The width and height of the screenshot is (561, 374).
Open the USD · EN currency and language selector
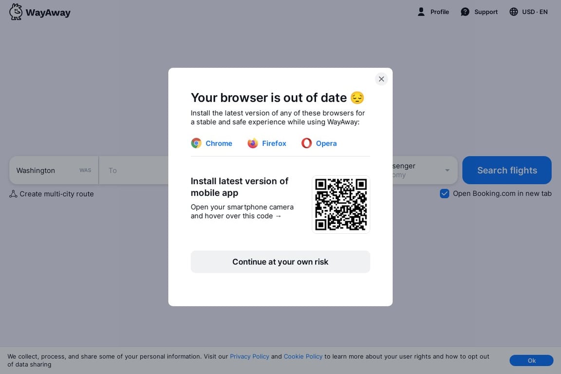(x=528, y=12)
